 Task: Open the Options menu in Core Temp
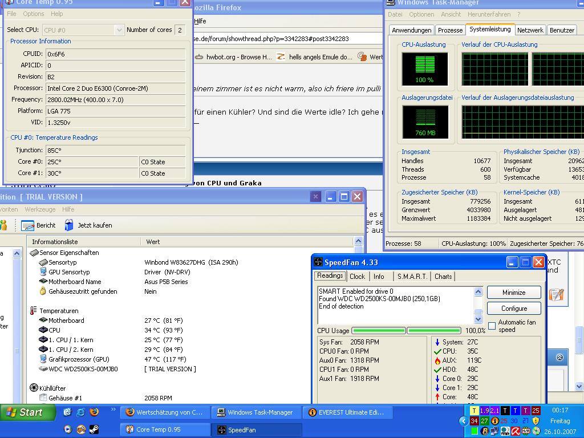34,14
